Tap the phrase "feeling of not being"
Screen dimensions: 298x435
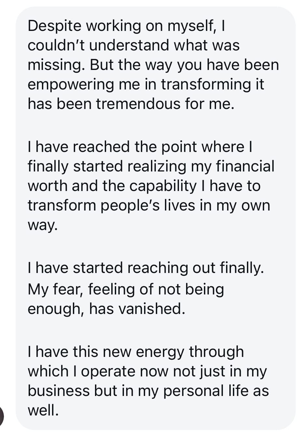(156, 289)
